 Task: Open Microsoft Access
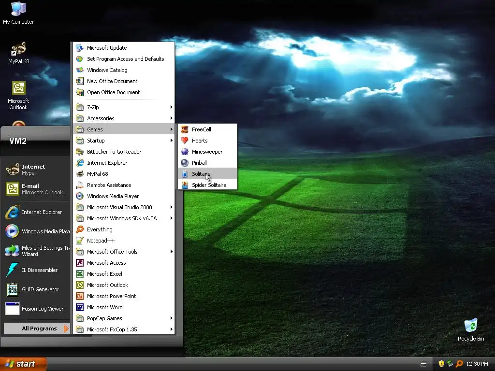pos(124,263)
